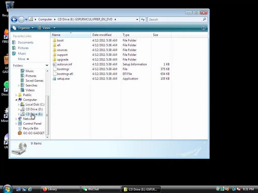Click the Views button
This screenshot has height=193, width=258.
click(x=44, y=28)
